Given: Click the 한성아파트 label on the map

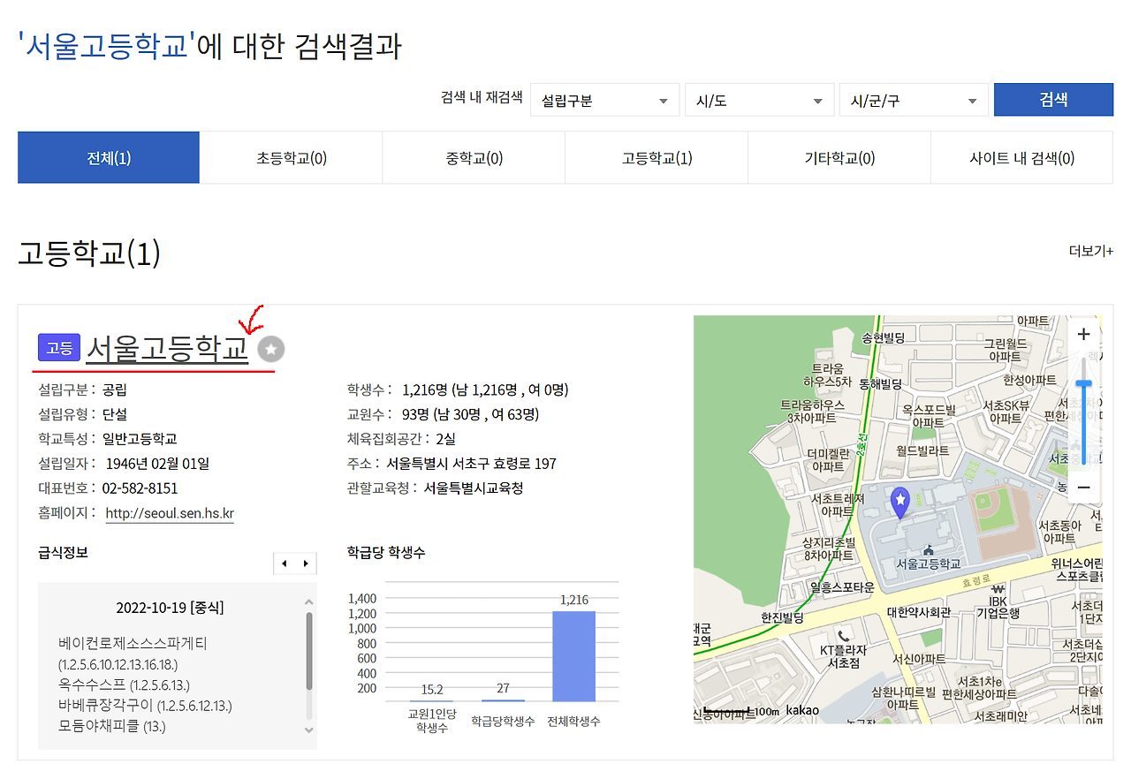Looking at the screenshot, I should pyautogui.click(x=1029, y=380).
